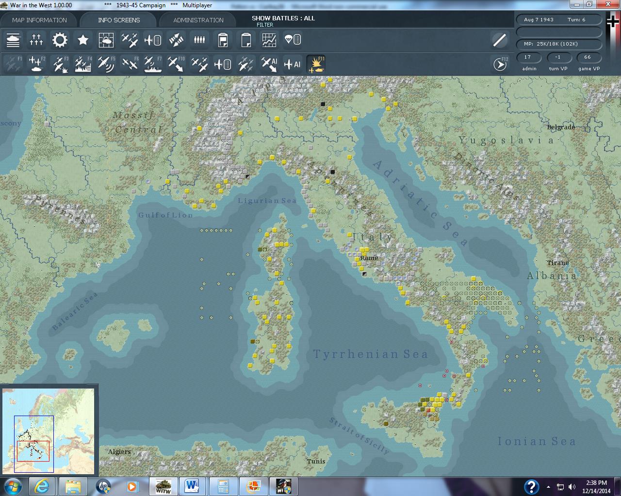Click the Algiers city label on map
The image size is (621, 496).
click(x=119, y=451)
